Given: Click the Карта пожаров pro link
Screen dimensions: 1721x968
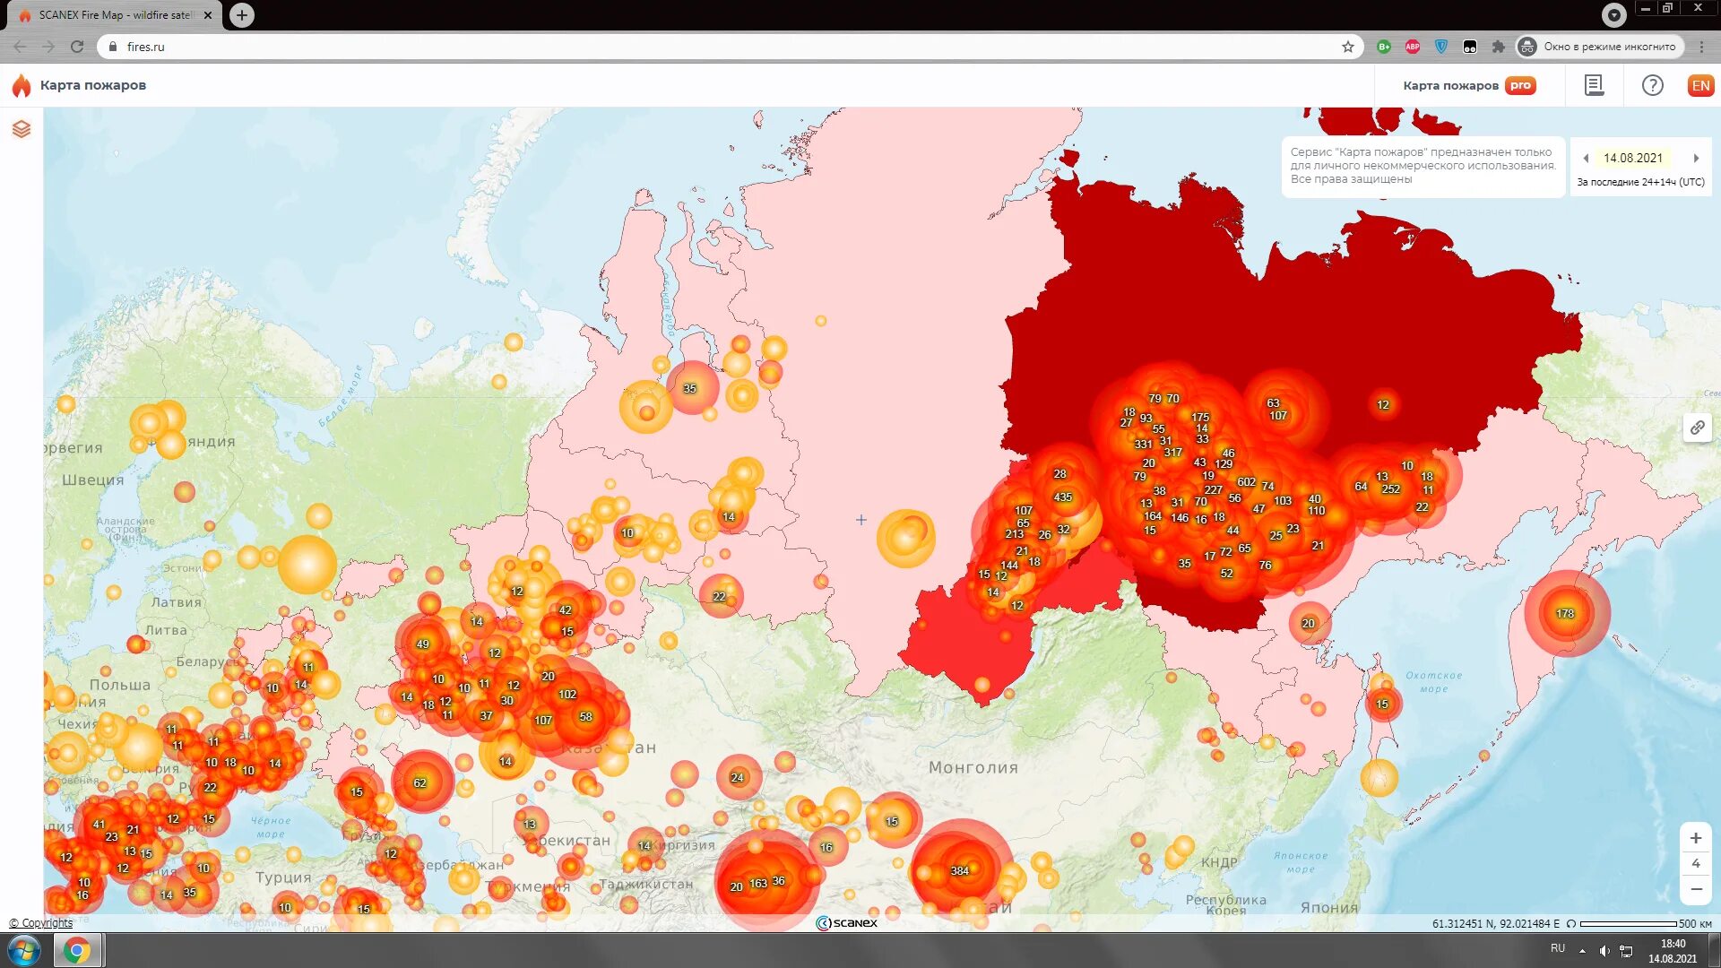Looking at the screenshot, I should pos(1469,85).
